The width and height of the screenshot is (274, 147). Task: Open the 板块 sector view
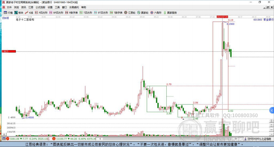point(19,13)
